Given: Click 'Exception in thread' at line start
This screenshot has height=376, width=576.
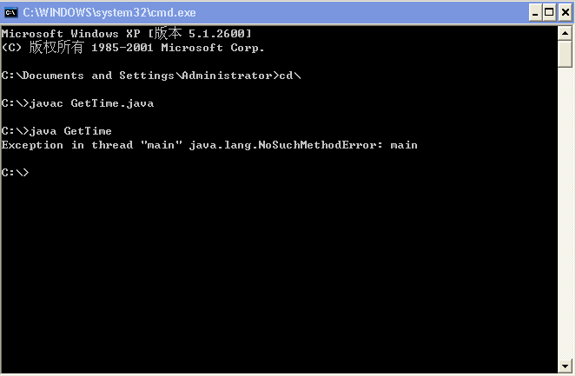Looking at the screenshot, I should click(x=66, y=145).
